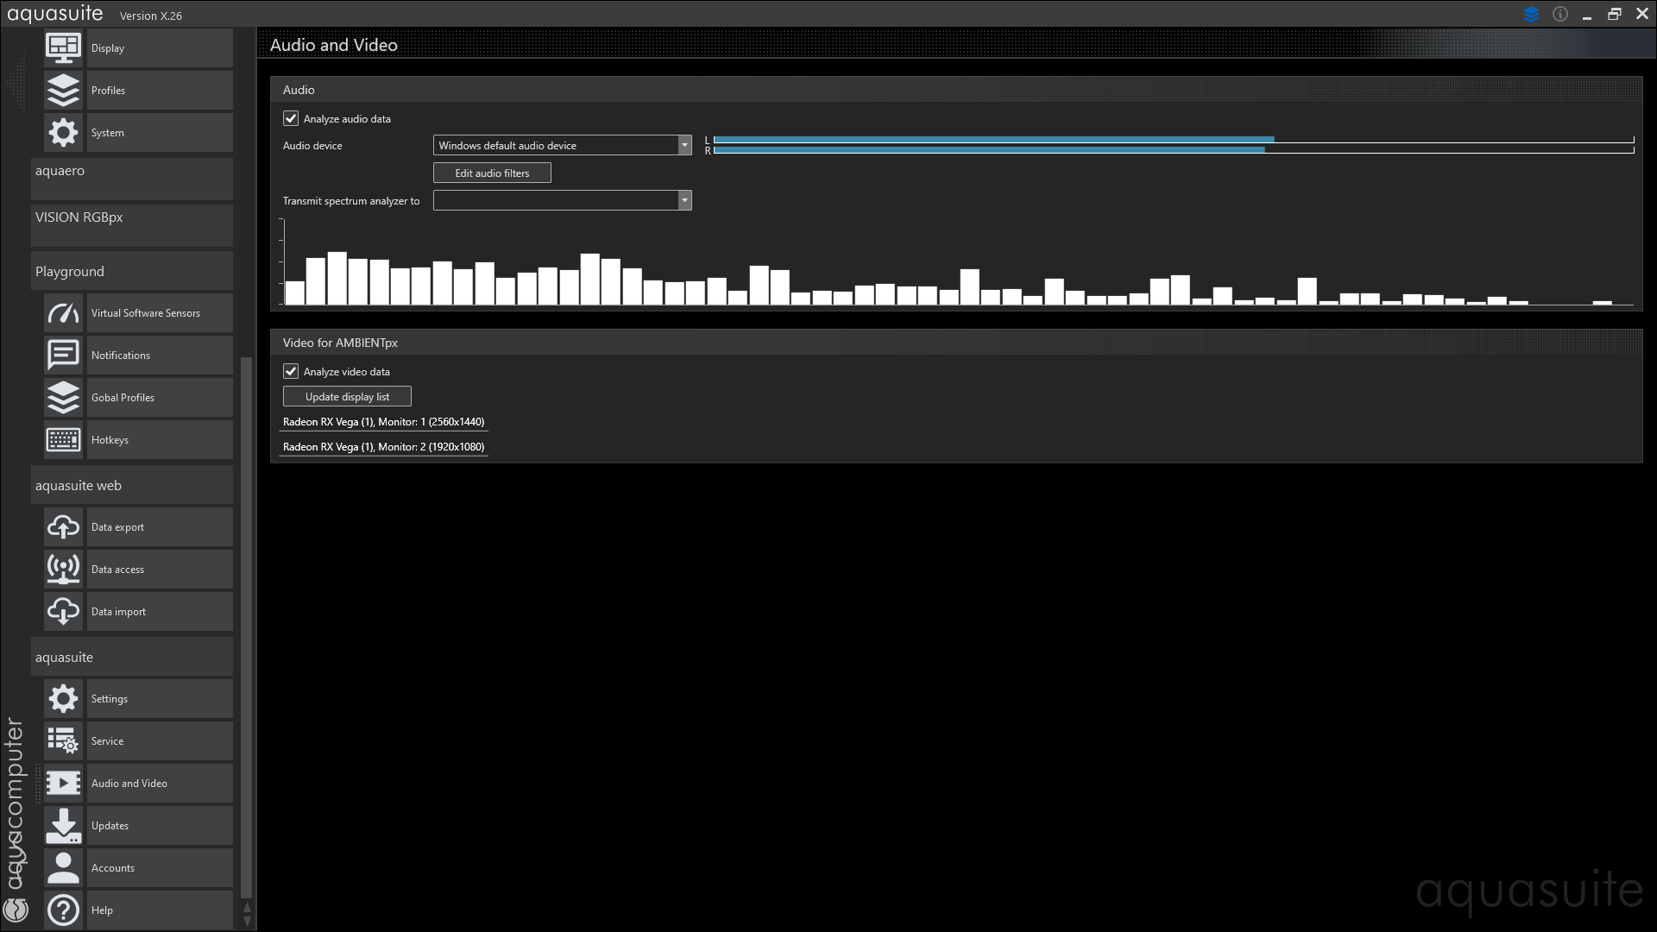Collapse the aquaero sidebar section
The width and height of the screenshot is (1657, 932).
pos(132,179)
